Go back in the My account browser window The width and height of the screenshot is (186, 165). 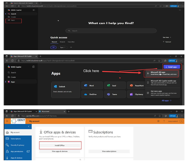[x=7, y=116]
